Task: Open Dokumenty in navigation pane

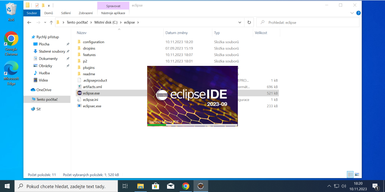Action: tap(48, 59)
